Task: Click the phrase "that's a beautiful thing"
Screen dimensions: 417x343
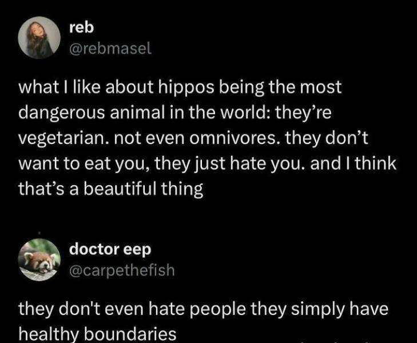Action: [x=110, y=189]
